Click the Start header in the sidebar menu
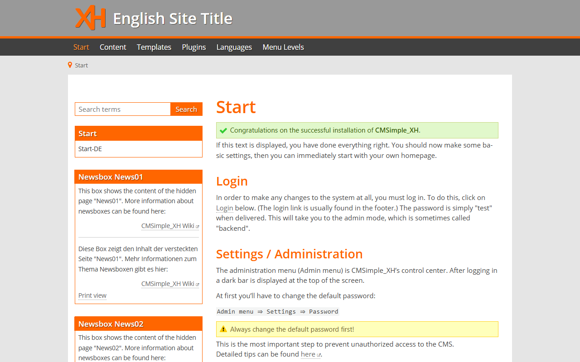580x362 pixels. [x=139, y=133]
